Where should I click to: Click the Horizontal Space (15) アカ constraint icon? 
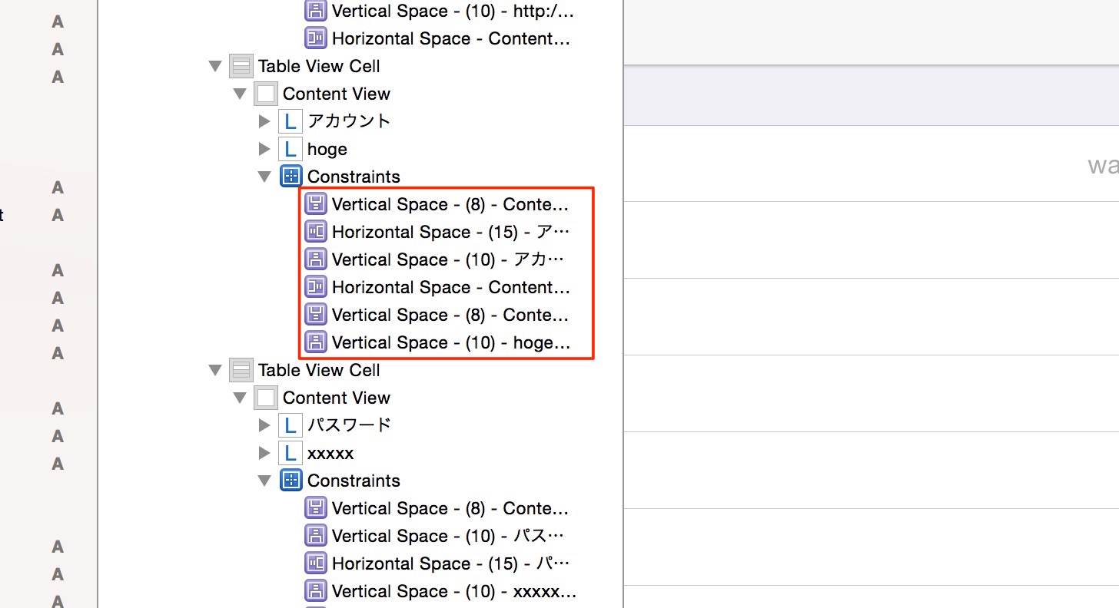tap(316, 232)
